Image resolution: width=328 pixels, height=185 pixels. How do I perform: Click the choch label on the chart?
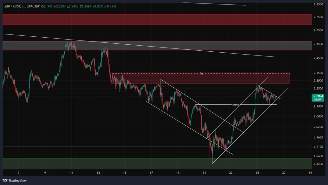235,104
